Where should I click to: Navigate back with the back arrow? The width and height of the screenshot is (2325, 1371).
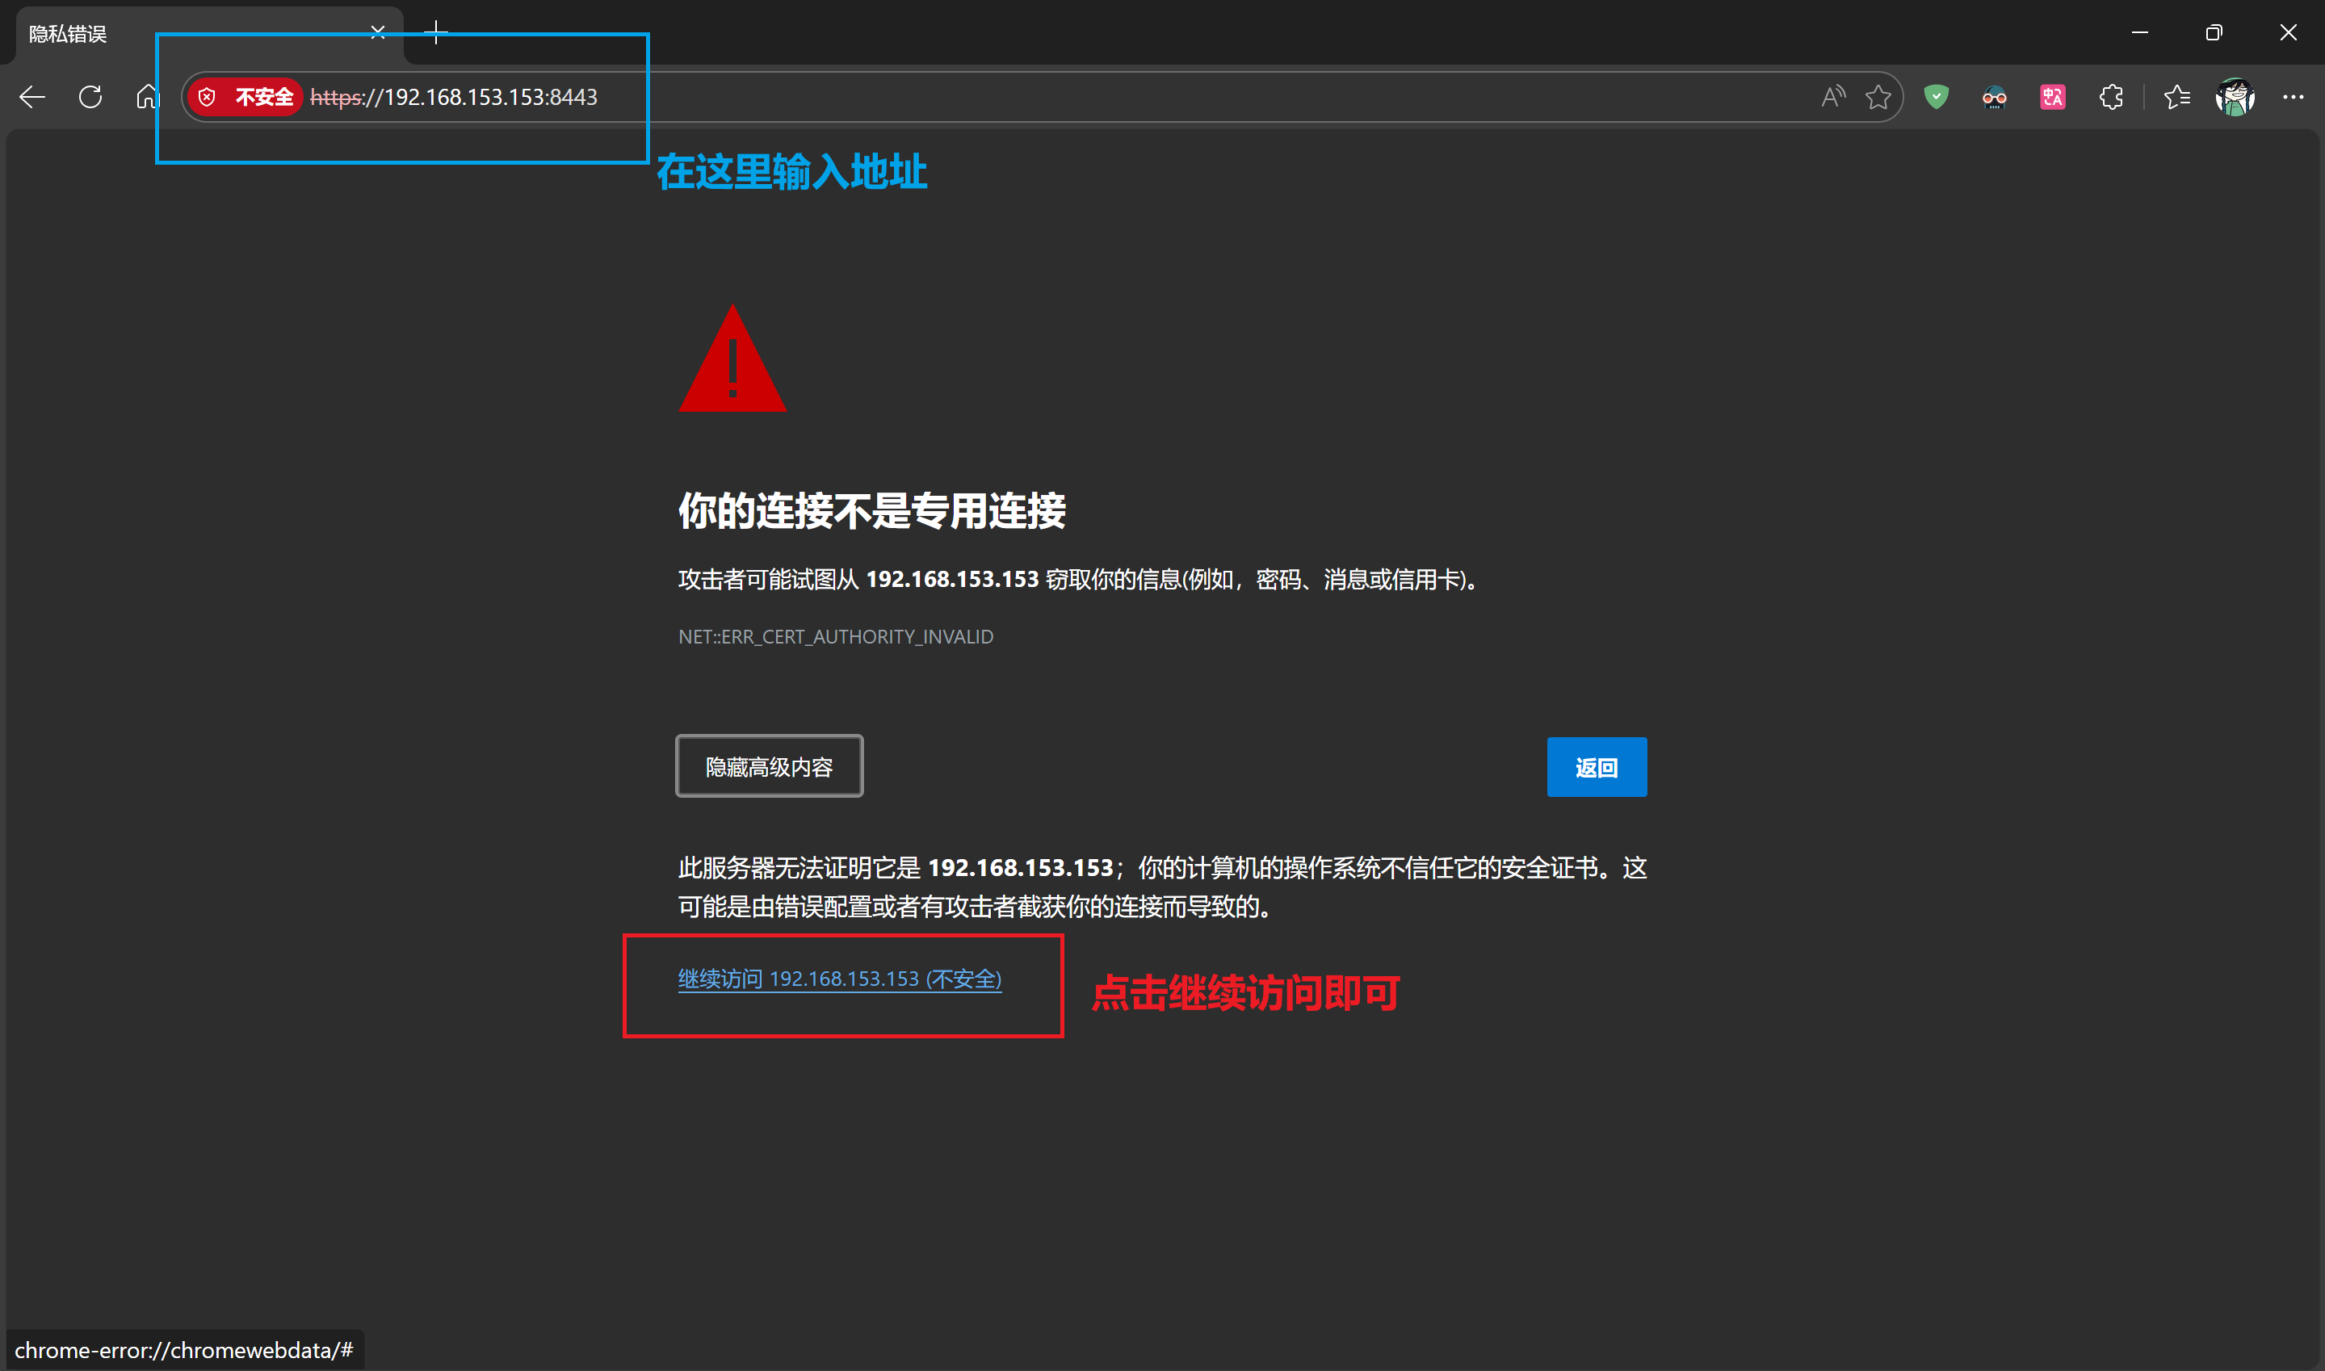31,96
